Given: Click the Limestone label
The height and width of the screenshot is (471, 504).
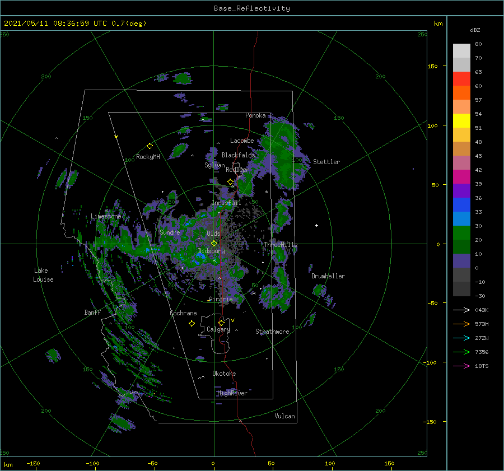Looking at the screenshot, I should [106, 216].
